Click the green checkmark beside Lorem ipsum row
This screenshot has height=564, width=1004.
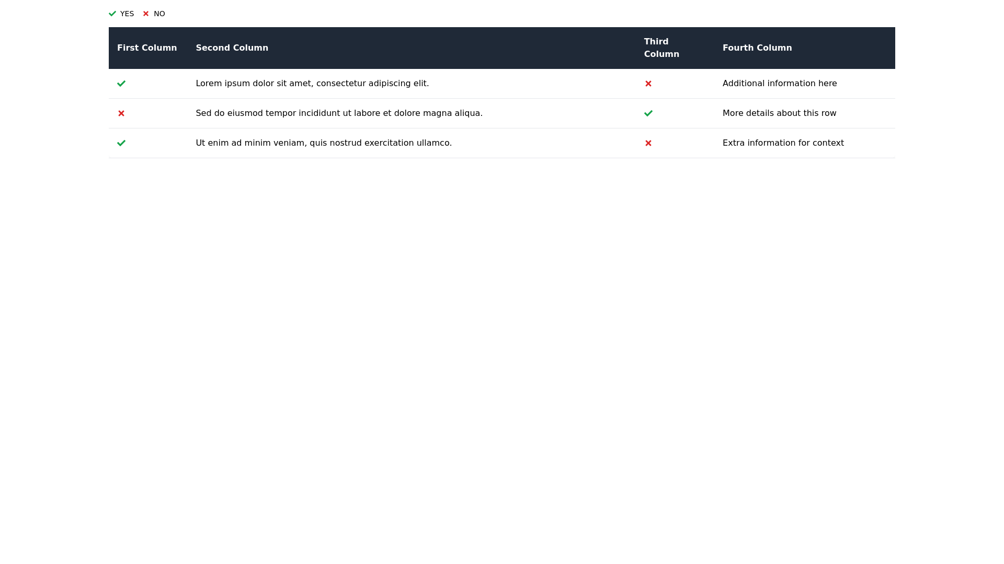pos(121,84)
